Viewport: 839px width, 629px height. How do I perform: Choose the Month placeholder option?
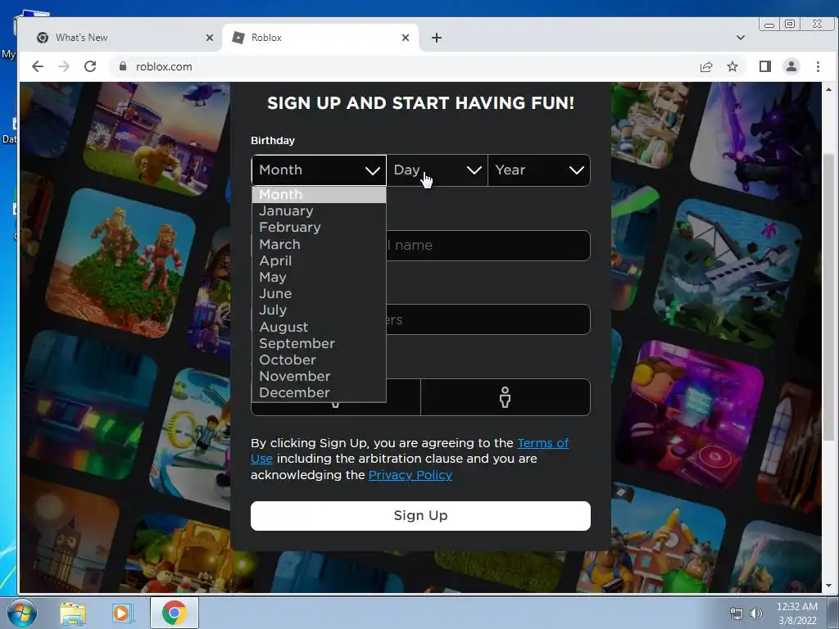tap(319, 195)
